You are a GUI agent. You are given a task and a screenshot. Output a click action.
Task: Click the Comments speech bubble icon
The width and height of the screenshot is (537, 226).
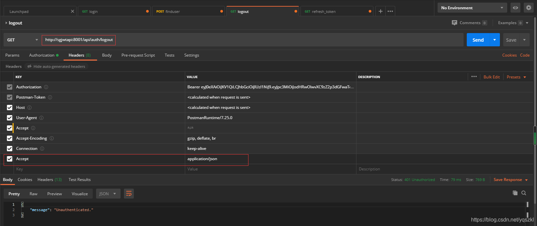coord(455,23)
